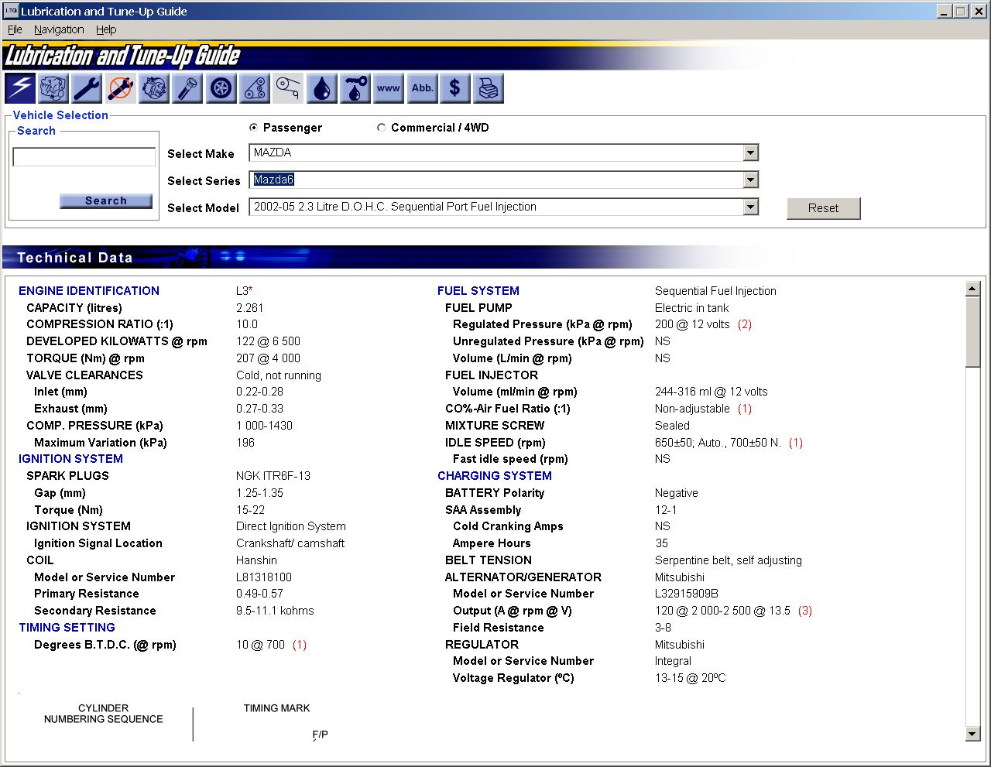The image size is (991, 767).
Task: Click the coil model number L81318100
Action: click(264, 577)
